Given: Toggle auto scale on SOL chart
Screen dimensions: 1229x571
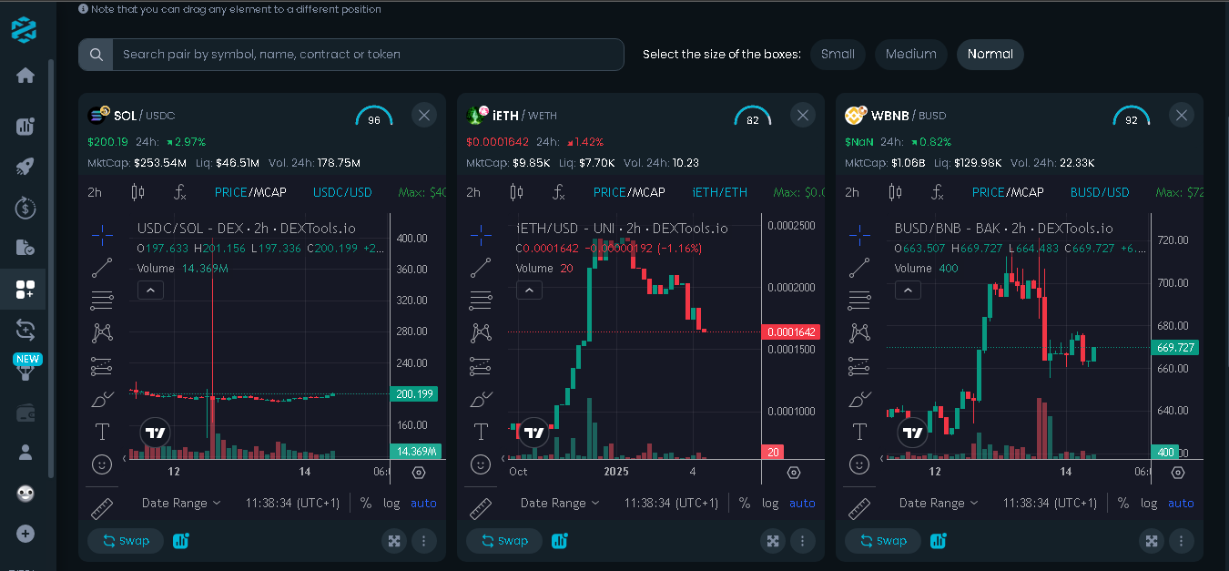Looking at the screenshot, I should [423, 503].
